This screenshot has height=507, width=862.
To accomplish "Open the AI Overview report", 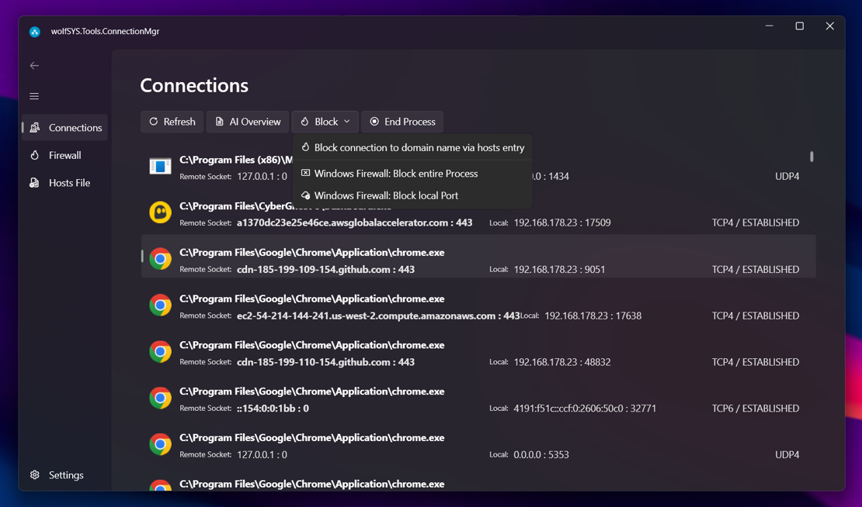I will point(248,122).
